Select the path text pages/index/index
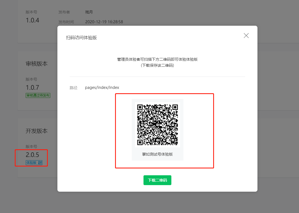The height and width of the screenshot is (213, 299). tap(102, 87)
